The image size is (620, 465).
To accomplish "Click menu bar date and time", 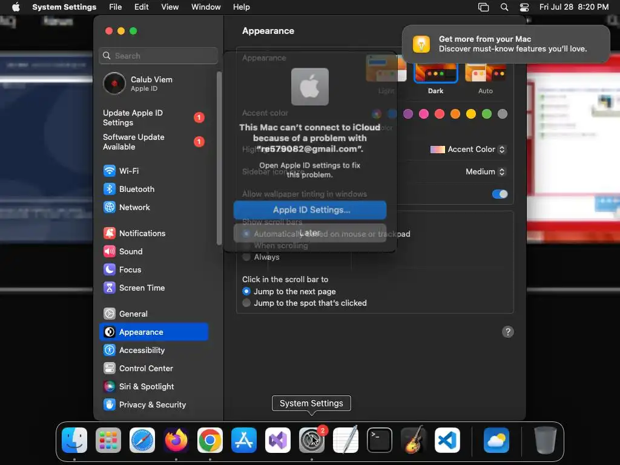I will coord(574,7).
